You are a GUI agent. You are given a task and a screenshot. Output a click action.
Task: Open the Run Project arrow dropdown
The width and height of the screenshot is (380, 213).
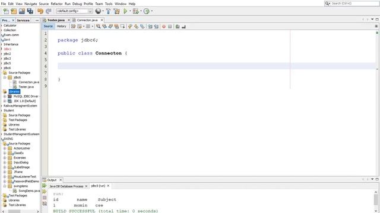130,11
